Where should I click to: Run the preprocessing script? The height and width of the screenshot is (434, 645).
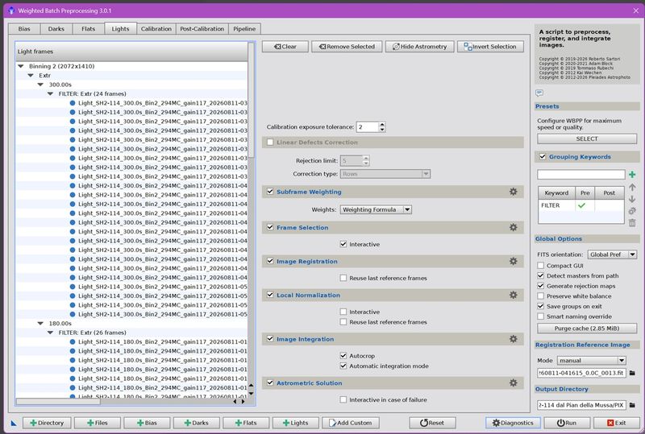pos(567,423)
